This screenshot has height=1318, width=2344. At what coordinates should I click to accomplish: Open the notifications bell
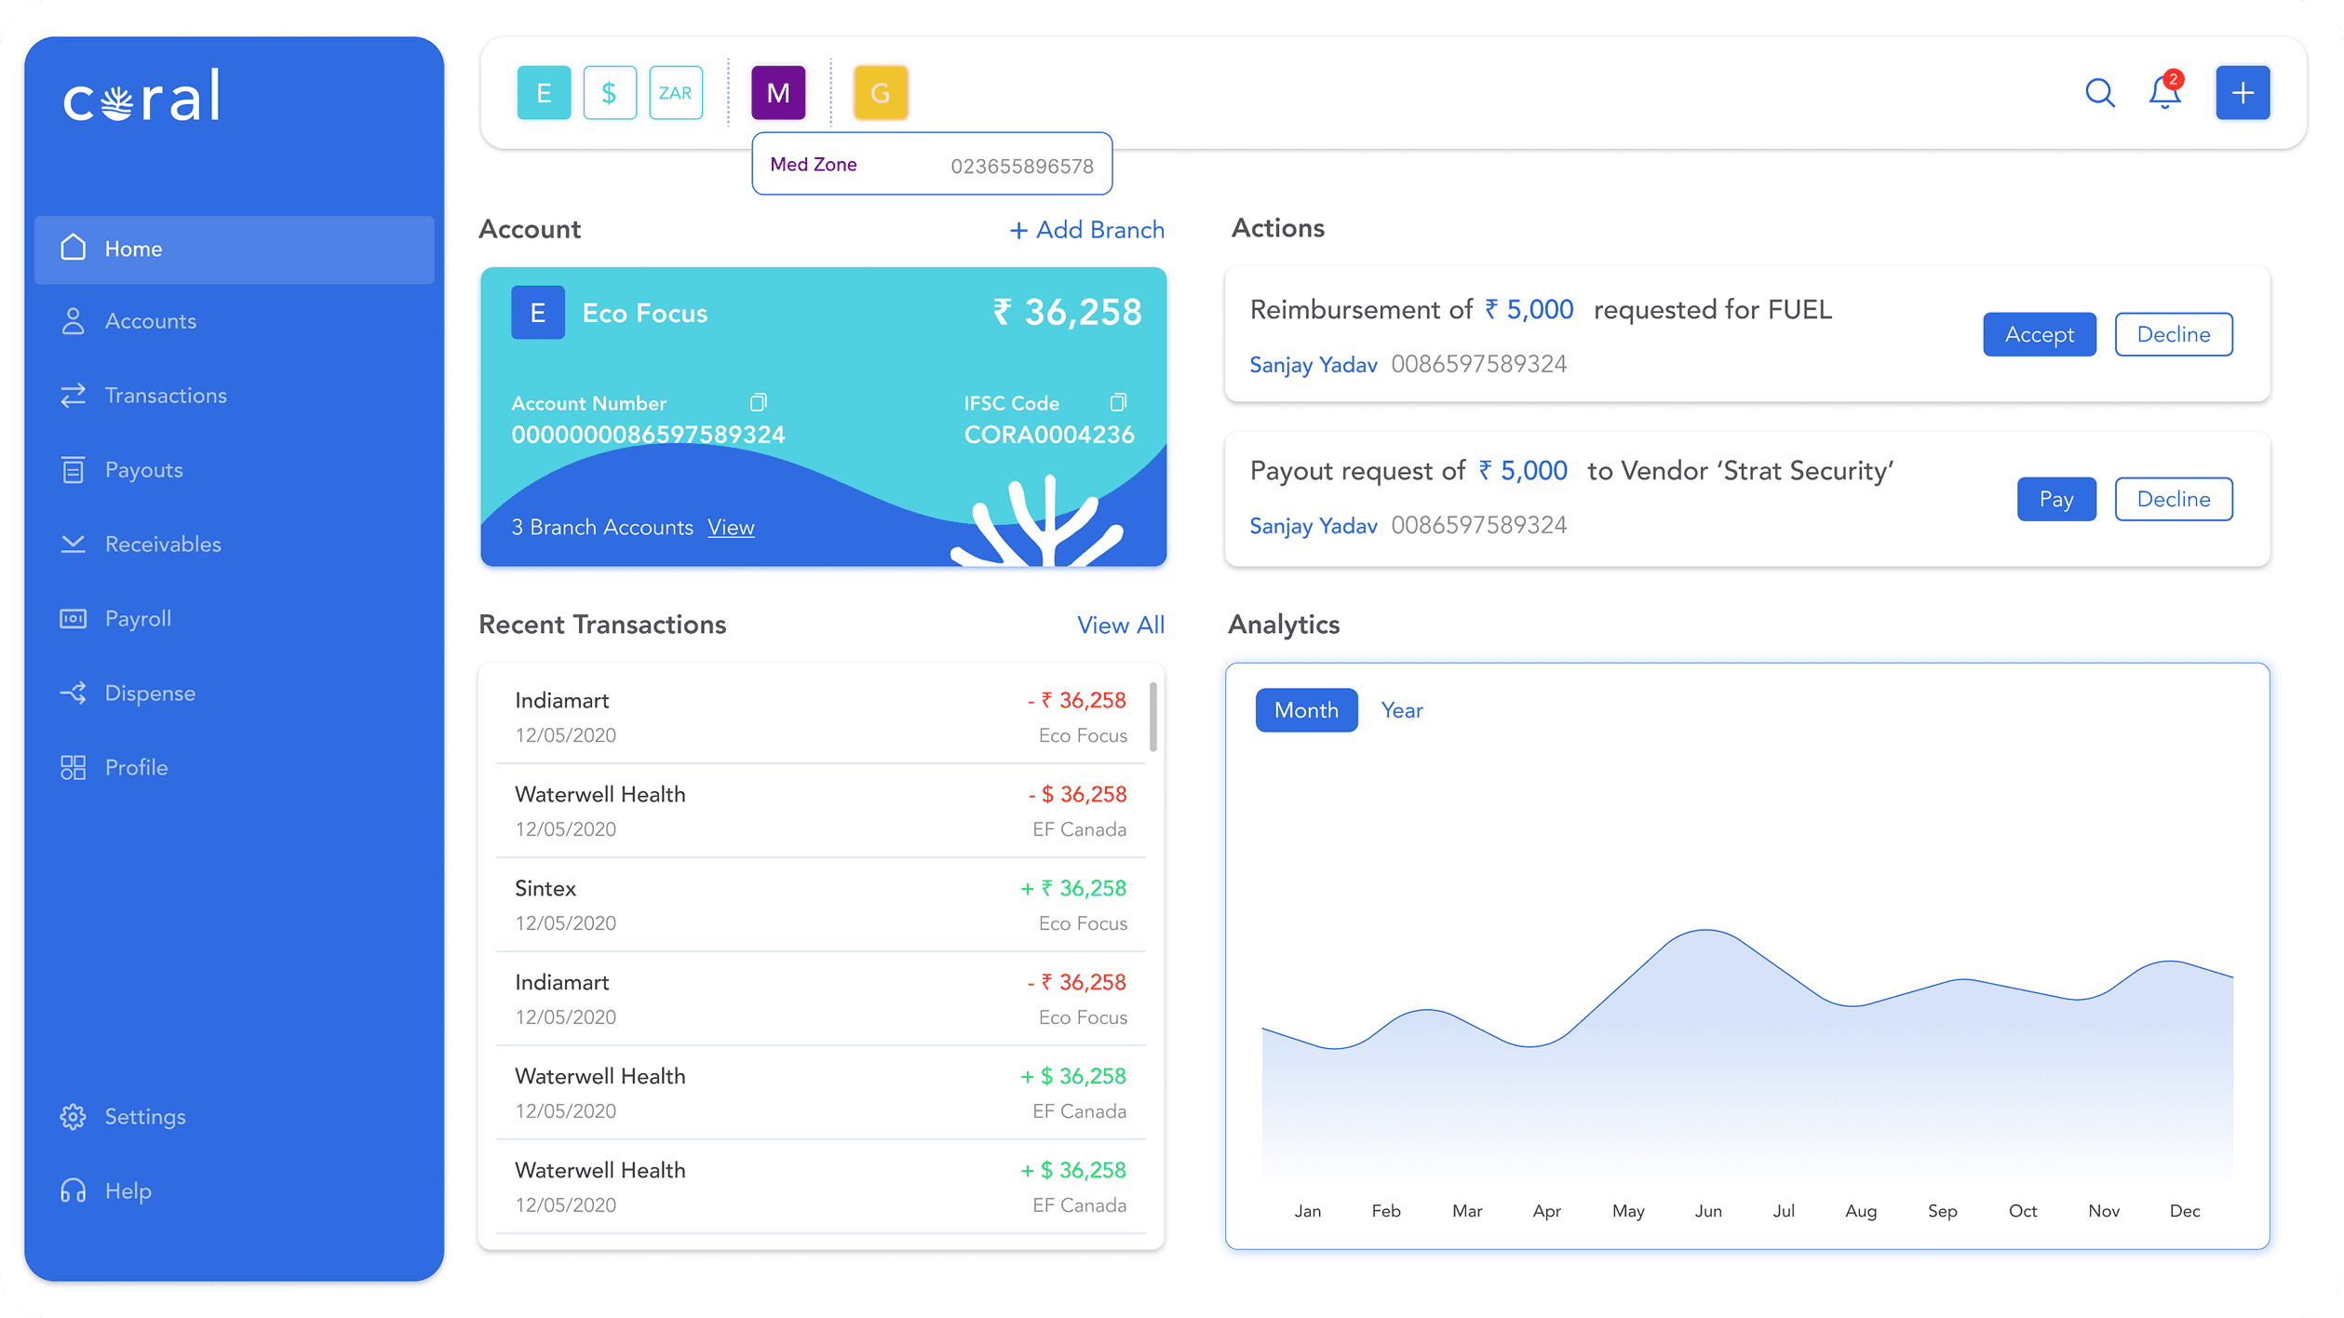[x=2164, y=93]
